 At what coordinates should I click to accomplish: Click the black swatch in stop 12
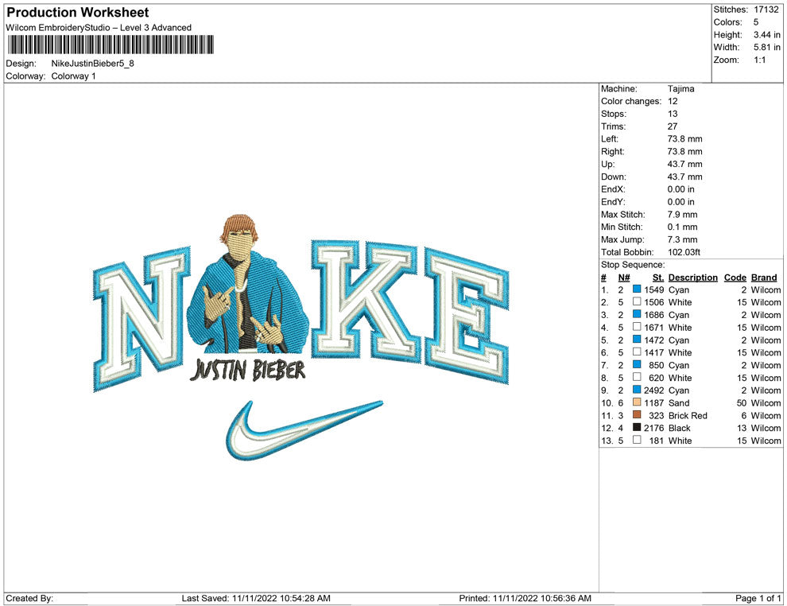[637, 427]
